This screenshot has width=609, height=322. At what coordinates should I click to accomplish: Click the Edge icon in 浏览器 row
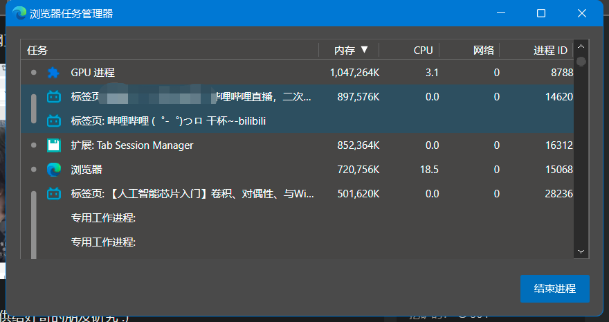coord(53,170)
